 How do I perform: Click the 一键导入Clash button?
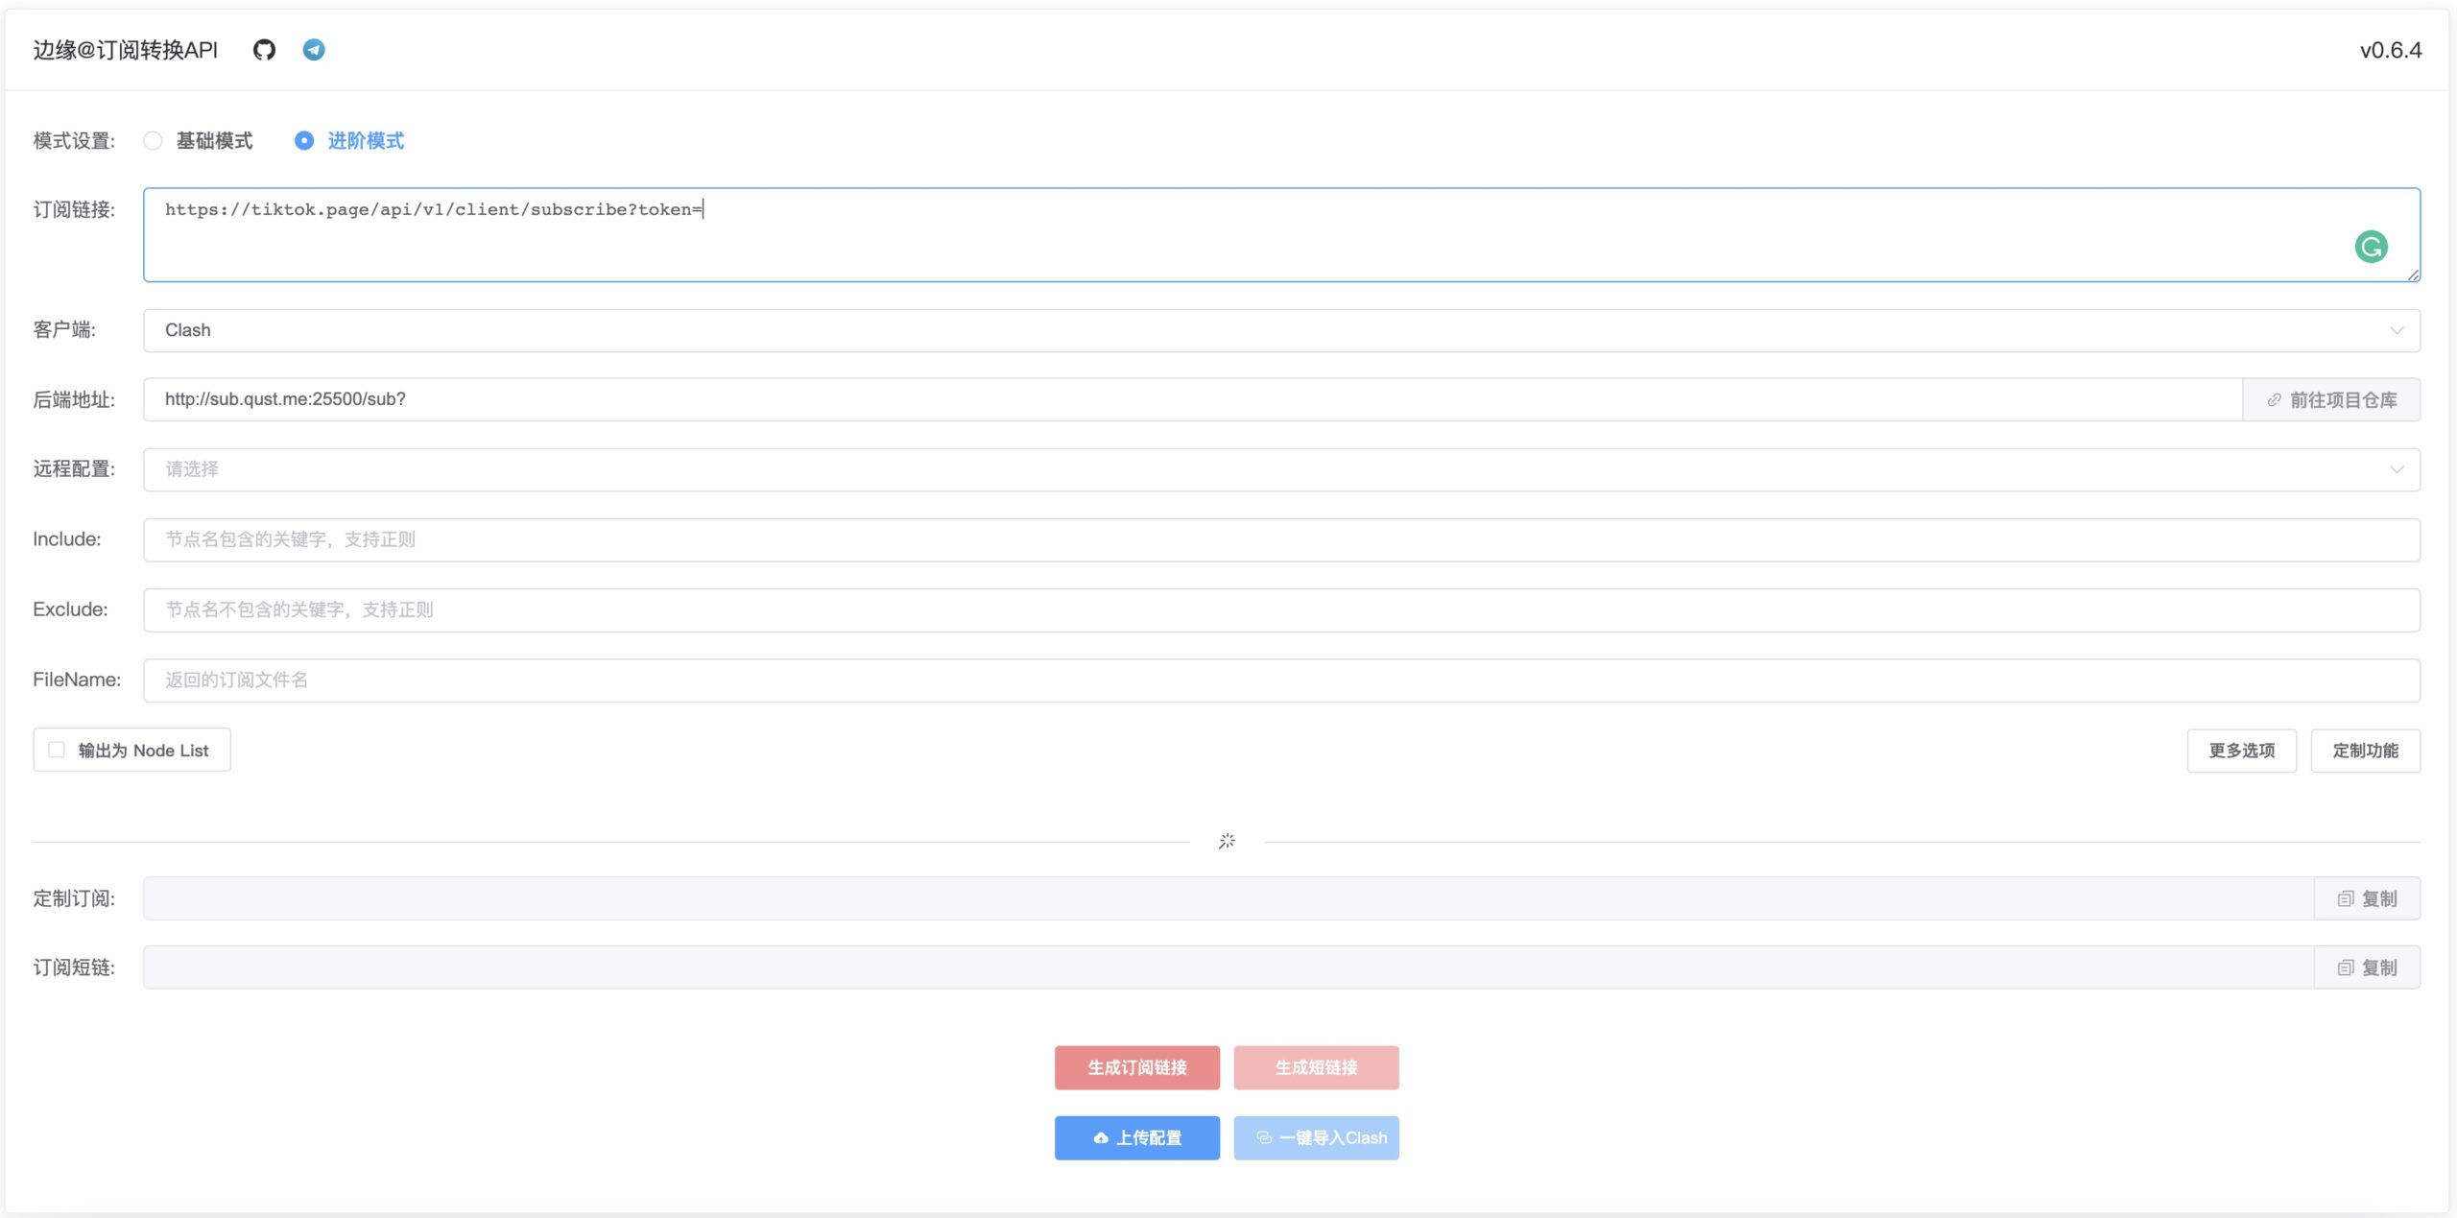[x=1316, y=1138]
